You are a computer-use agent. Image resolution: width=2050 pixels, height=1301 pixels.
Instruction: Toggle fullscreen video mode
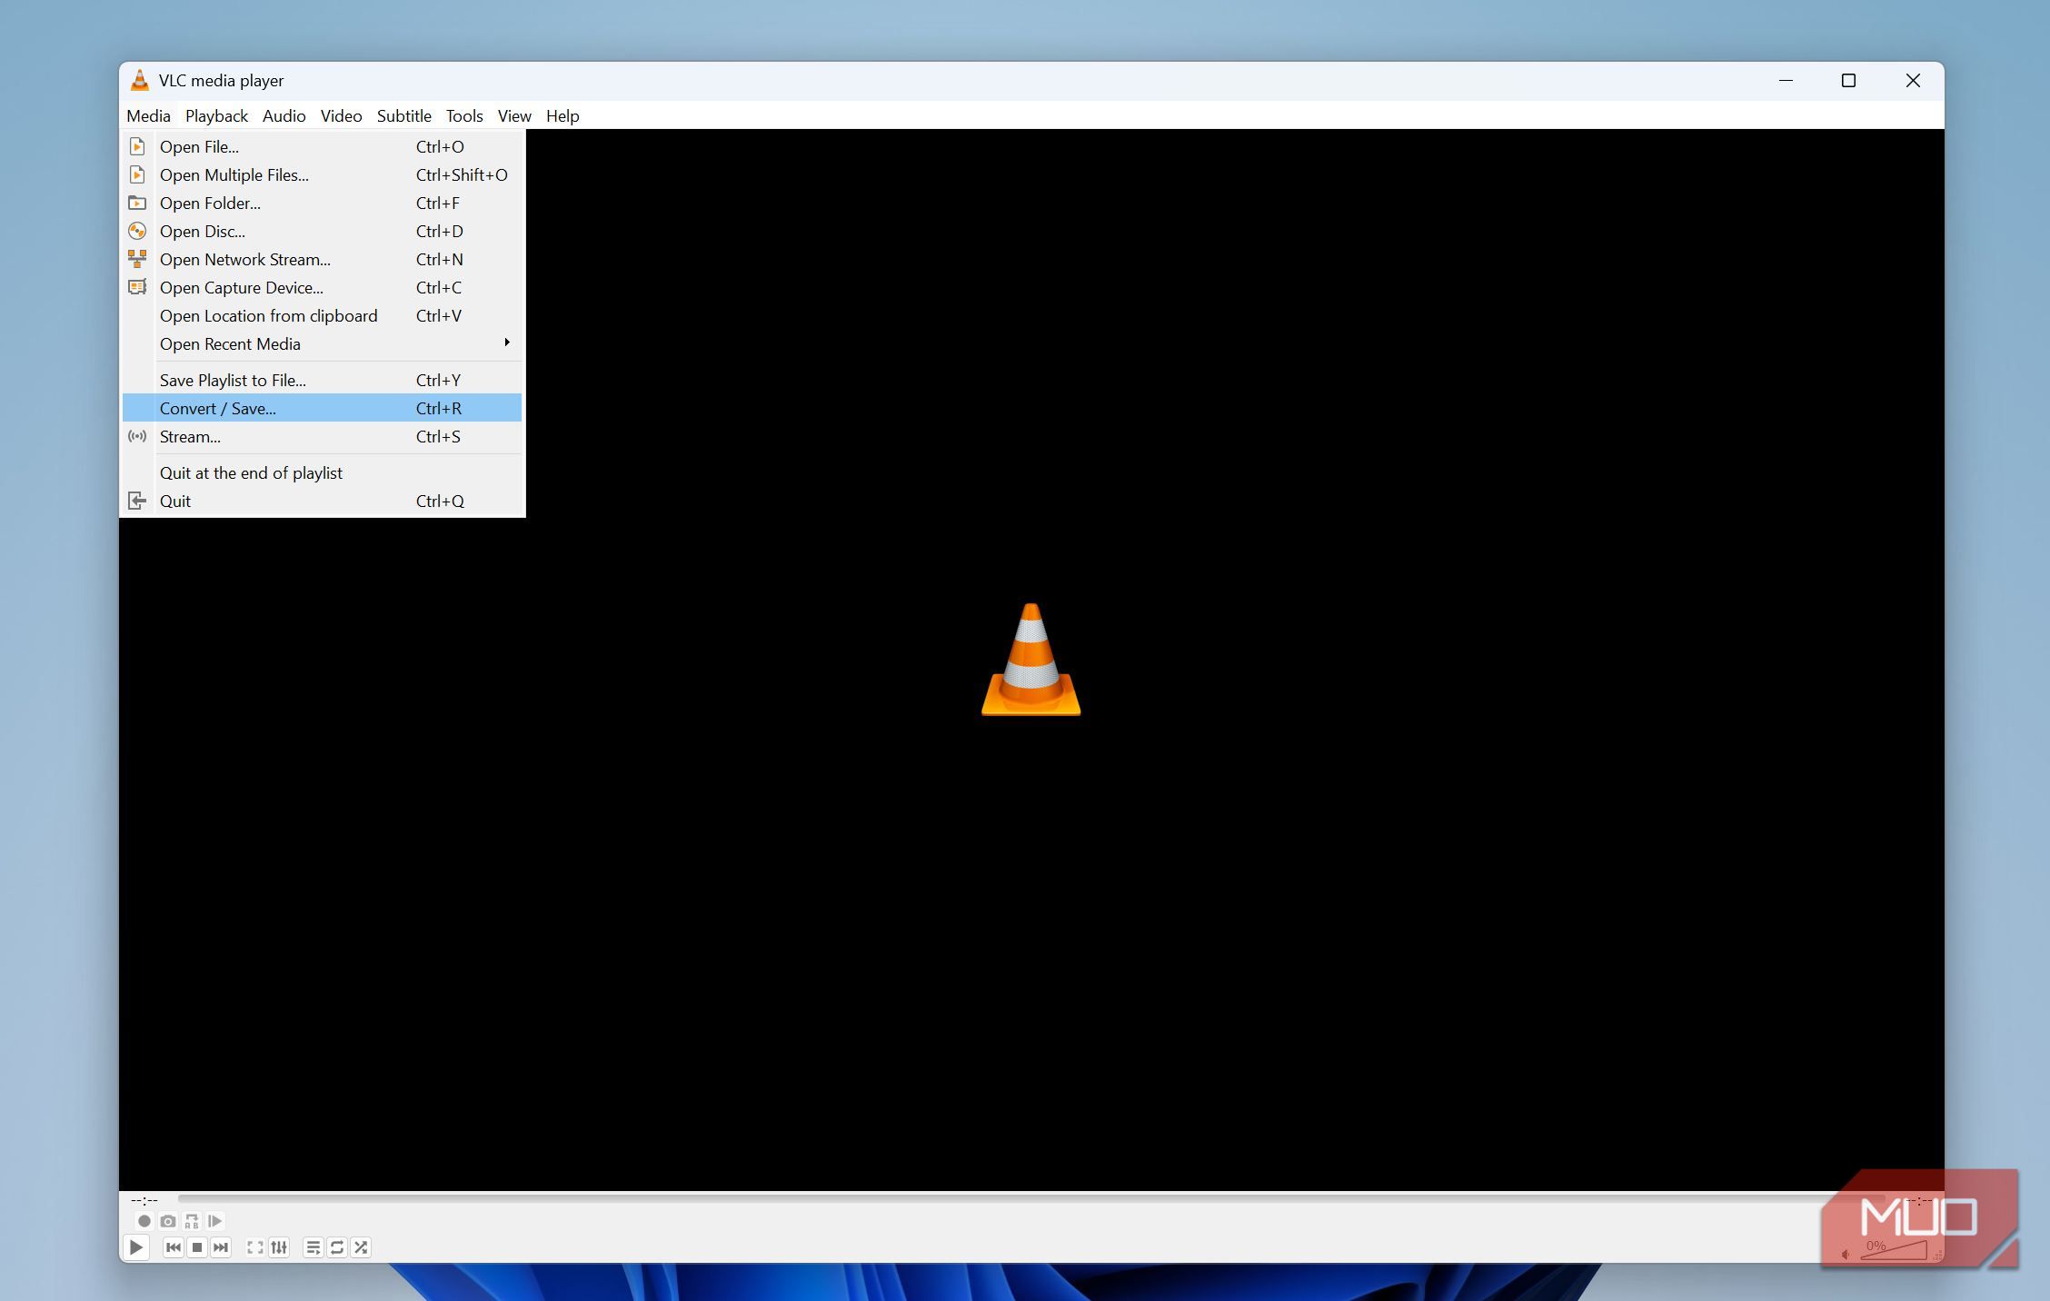(255, 1247)
